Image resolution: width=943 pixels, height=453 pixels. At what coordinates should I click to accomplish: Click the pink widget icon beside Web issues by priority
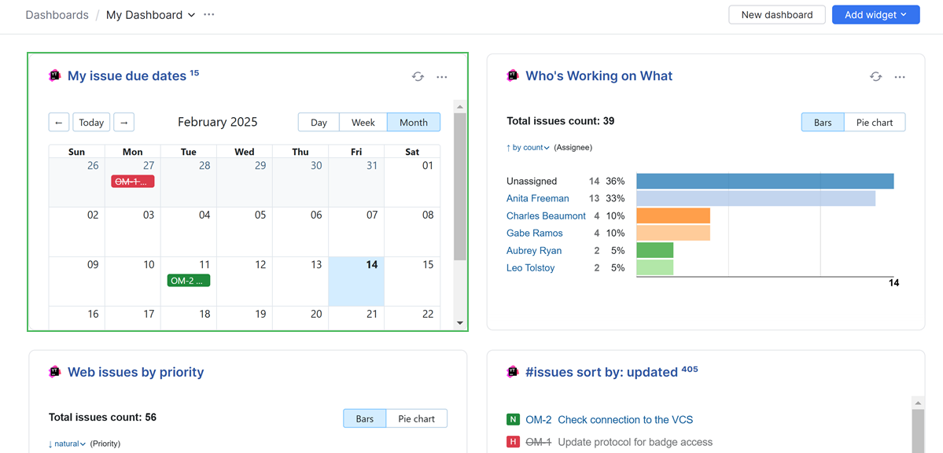pyautogui.click(x=54, y=371)
